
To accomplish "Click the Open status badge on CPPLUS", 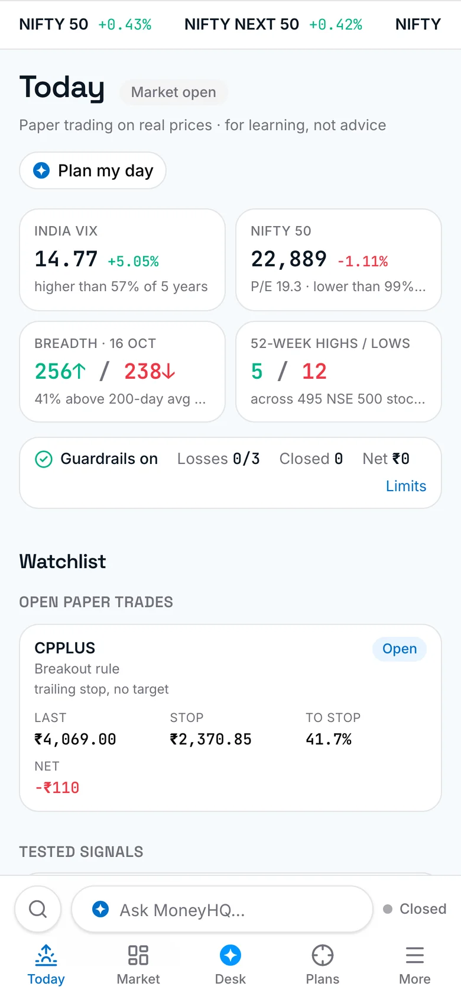I will 400,649.
